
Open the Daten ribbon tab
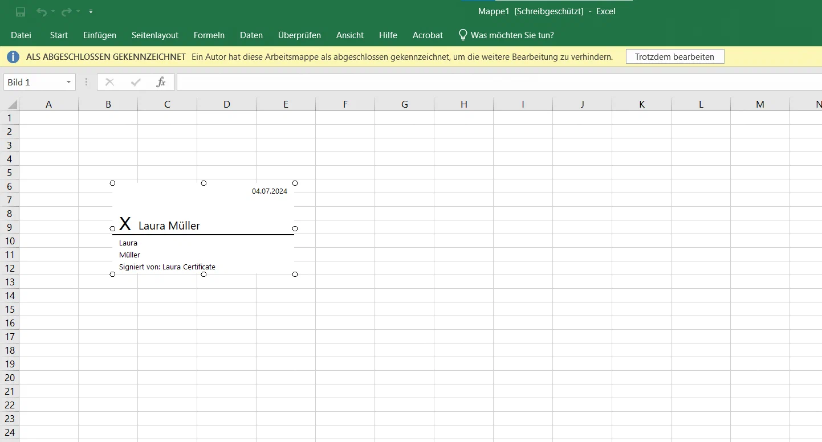click(251, 35)
